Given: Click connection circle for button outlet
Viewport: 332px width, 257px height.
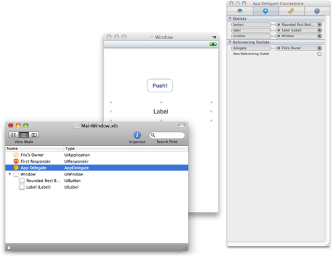Looking at the screenshot, I should point(319,25).
